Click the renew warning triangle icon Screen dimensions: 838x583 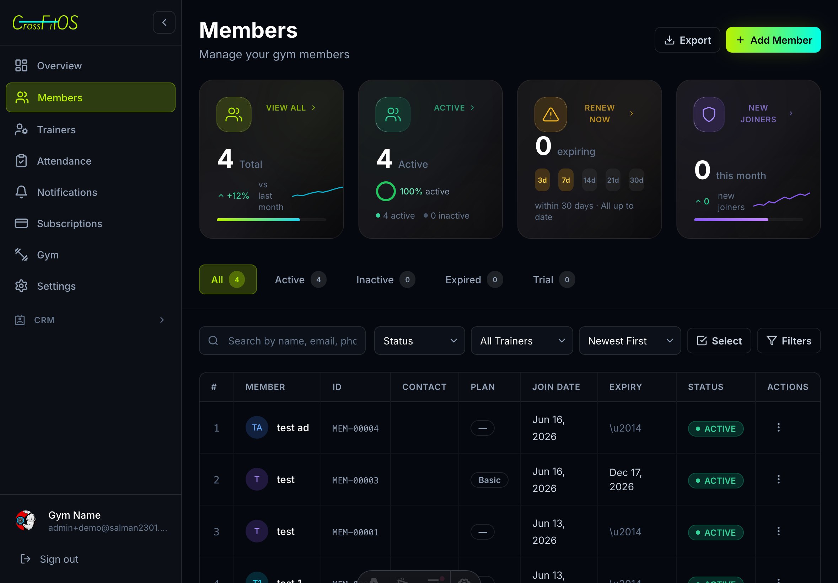[x=550, y=114]
